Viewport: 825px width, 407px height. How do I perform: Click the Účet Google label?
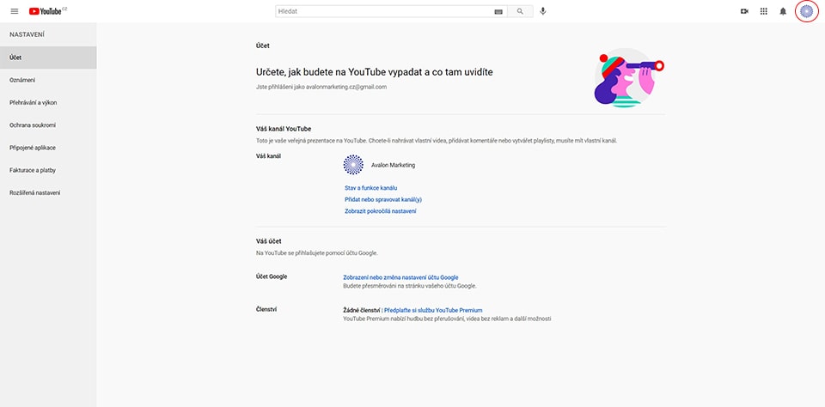(x=272, y=276)
